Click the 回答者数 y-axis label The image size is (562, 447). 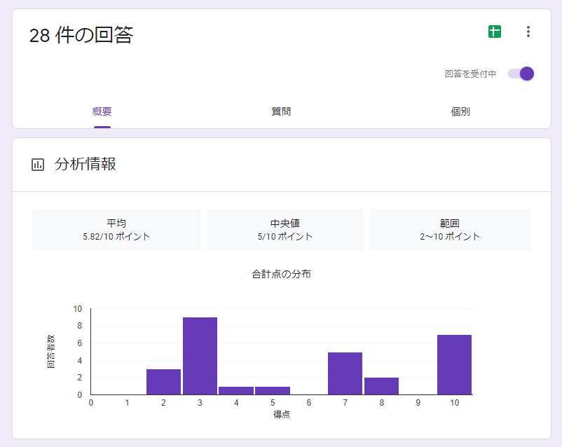tap(50, 352)
